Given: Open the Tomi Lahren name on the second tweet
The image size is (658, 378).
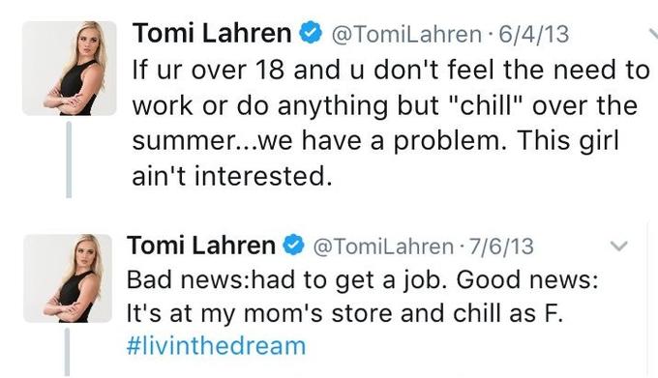Looking at the screenshot, I should click(201, 246).
